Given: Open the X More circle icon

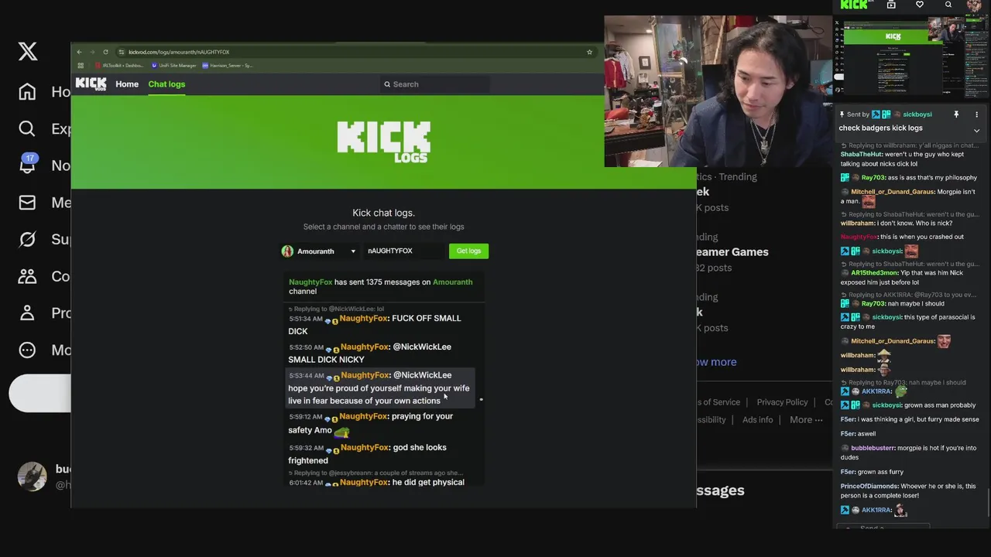Looking at the screenshot, I should coord(27,350).
